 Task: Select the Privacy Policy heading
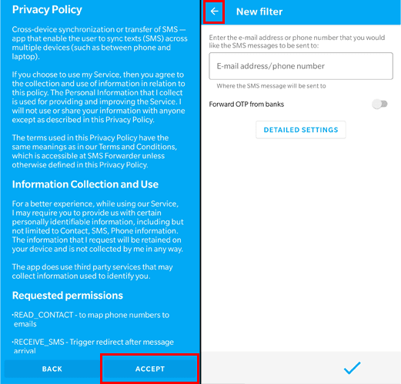(47, 10)
